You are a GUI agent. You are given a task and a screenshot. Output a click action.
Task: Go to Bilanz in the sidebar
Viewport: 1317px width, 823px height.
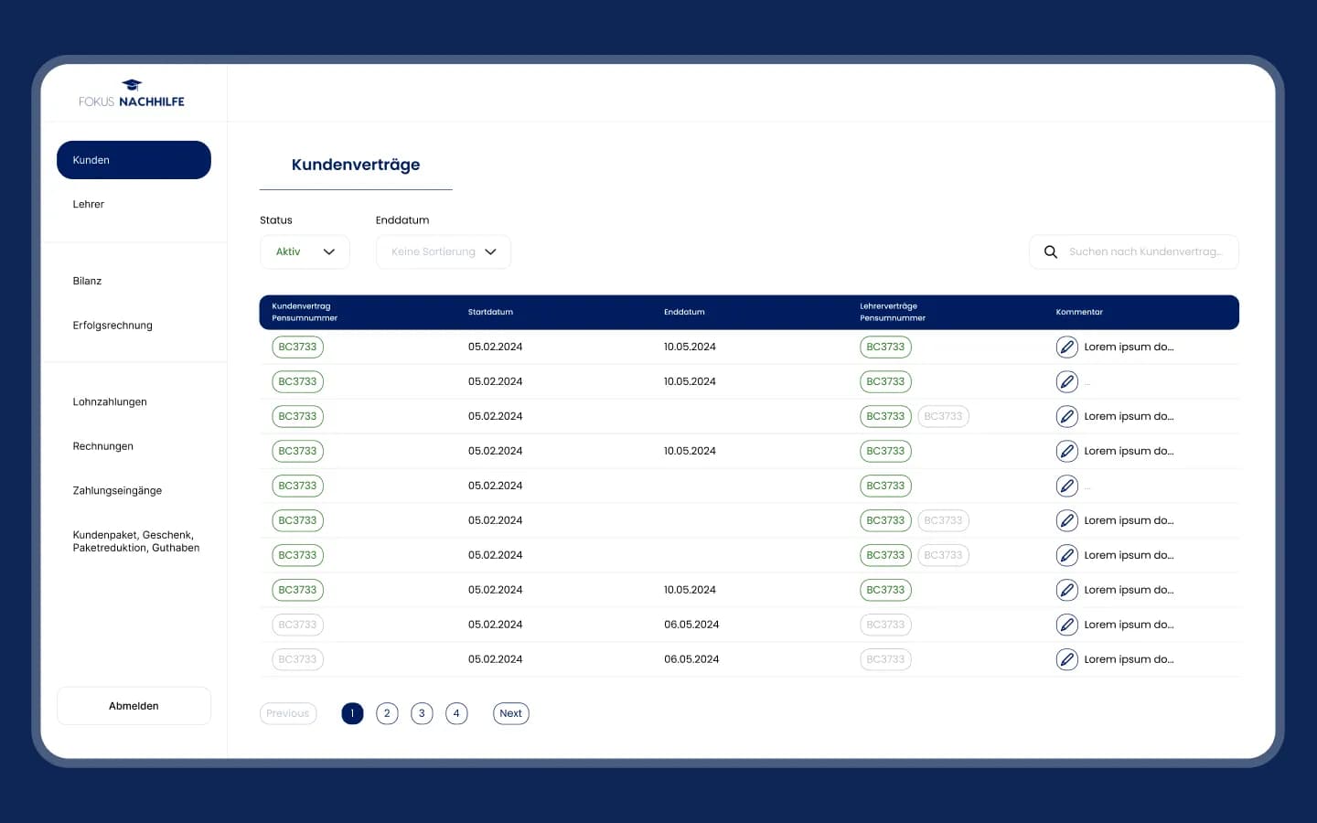pyautogui.click(x=88, y=282)
